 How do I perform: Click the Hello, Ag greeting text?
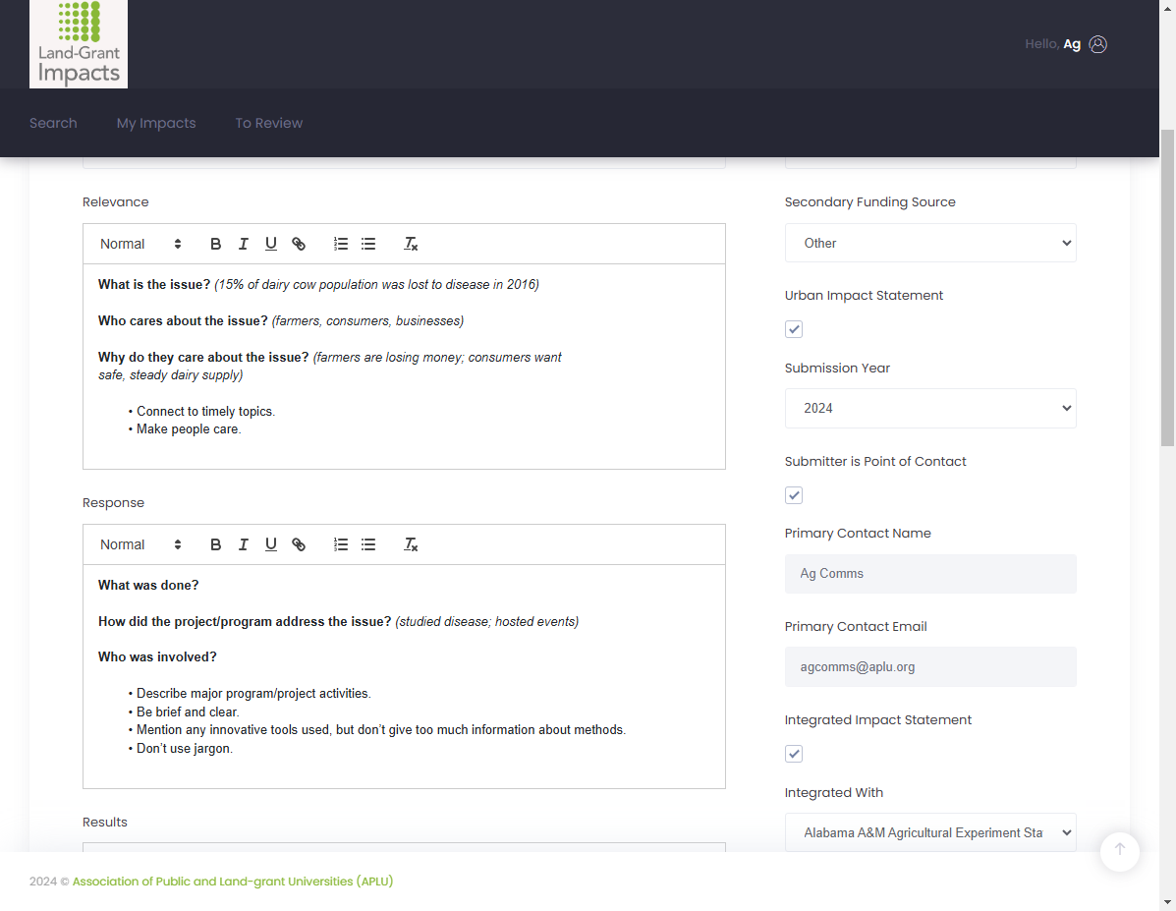coord(1052,44)
